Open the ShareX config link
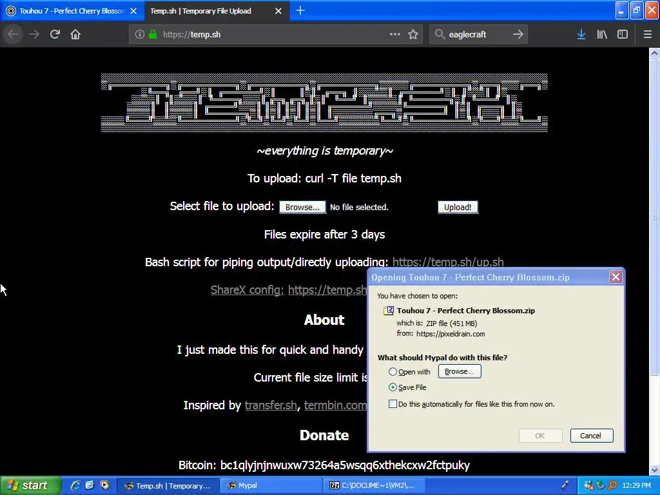The image size is (660, 495). click(247, 290)
